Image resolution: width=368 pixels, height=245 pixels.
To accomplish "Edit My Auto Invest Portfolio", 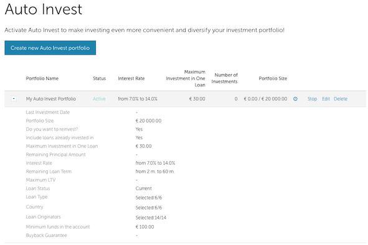I will [x=326, y=99].
